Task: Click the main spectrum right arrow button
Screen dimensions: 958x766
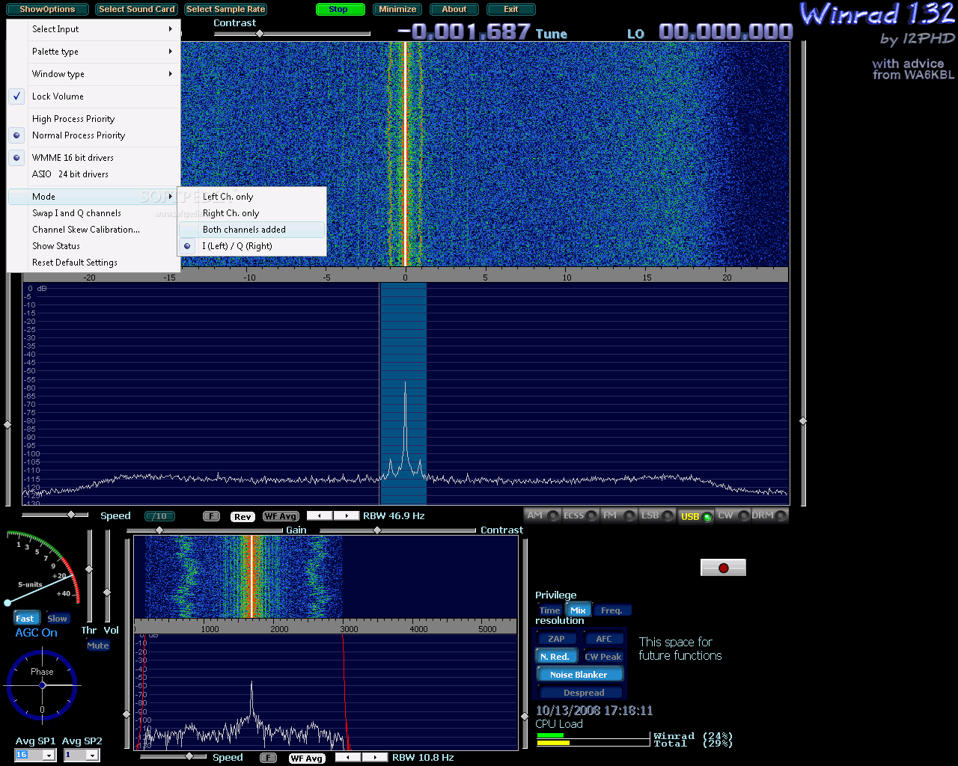Action: point(346,515)
